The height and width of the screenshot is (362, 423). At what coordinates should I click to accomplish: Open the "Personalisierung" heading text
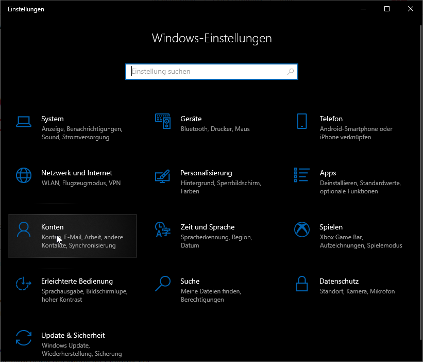coord(206,173)
